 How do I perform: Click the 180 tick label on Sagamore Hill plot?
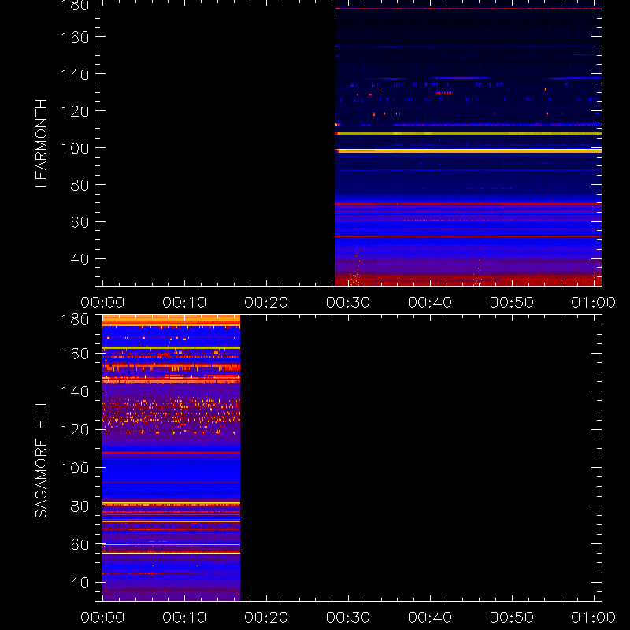point(75,320)
